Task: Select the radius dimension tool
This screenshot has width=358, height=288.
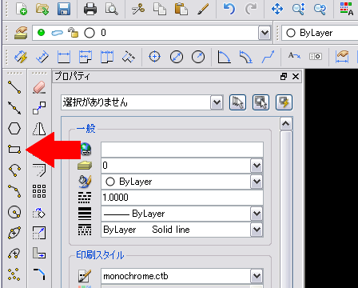Action: [198, 57]
